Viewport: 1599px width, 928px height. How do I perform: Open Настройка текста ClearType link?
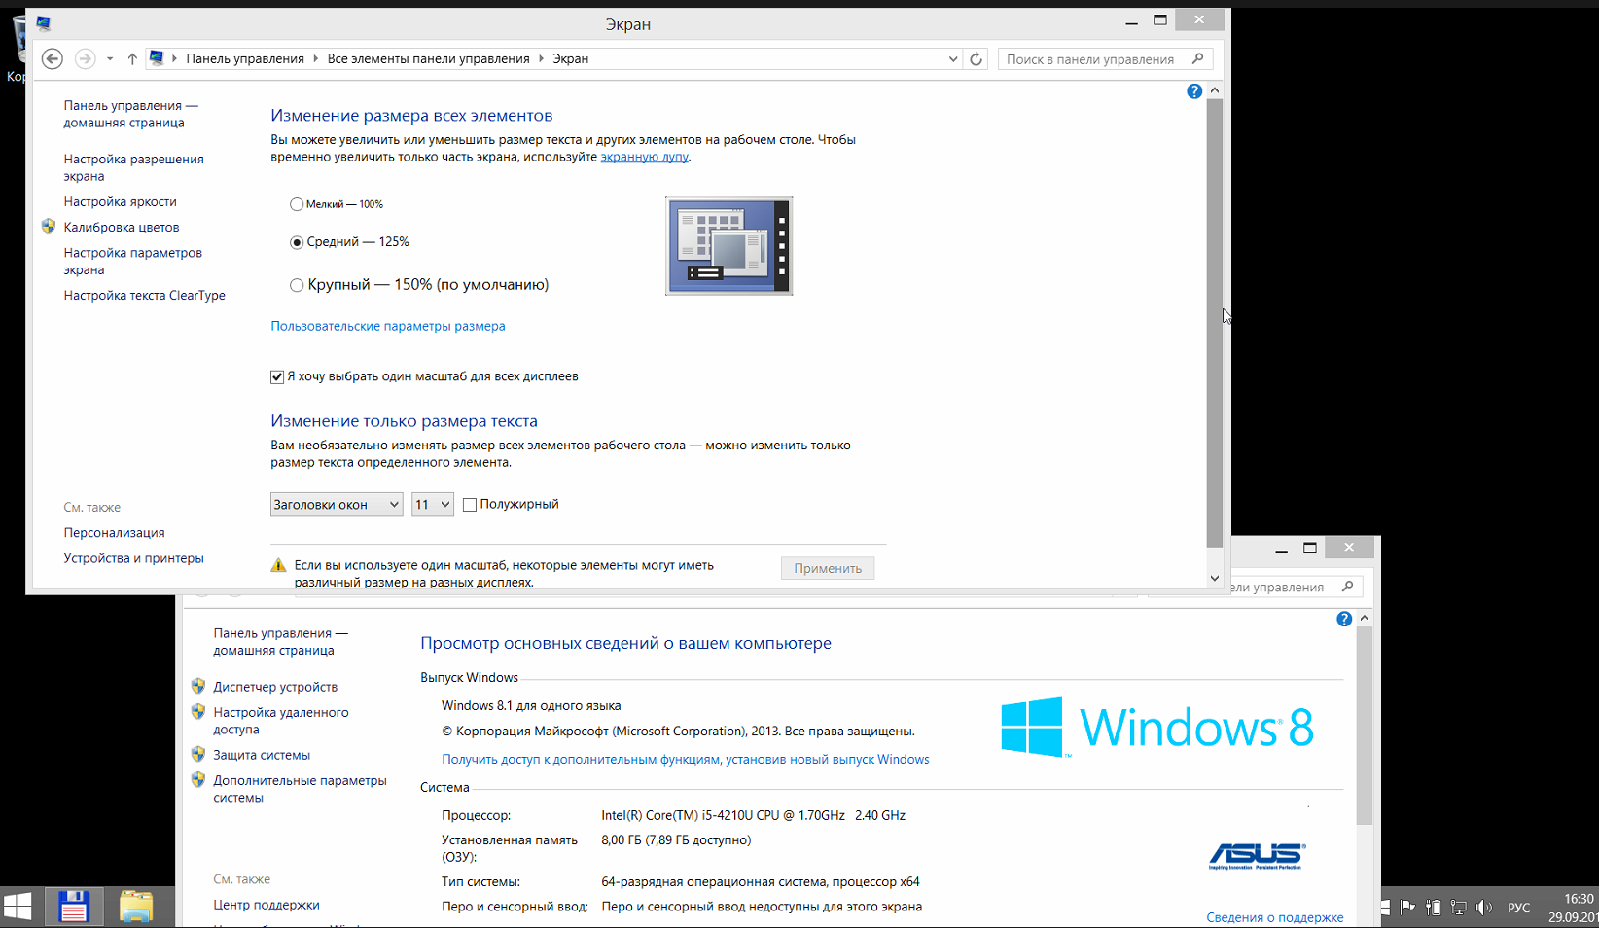point(145,295)
